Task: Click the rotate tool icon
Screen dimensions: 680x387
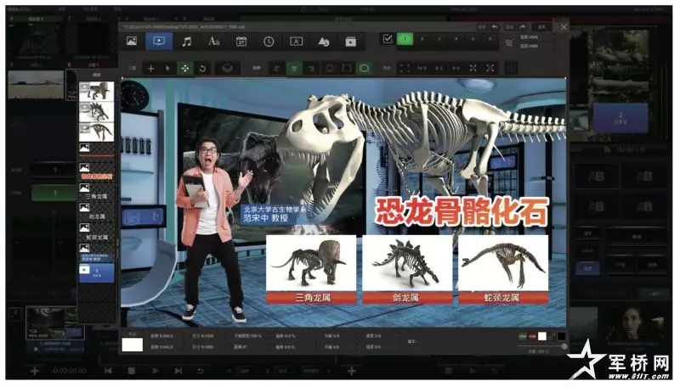Action: pyautogui.click(x=202, y=67)
